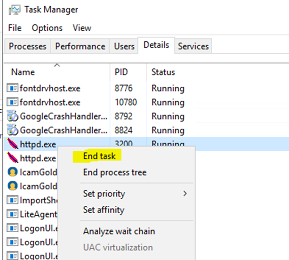Select the first fontdrvhost.exe process icon
Screen dimensions: 289x260
point(12,88)
